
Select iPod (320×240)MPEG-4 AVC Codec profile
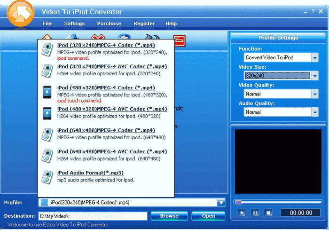coord(112,66)
